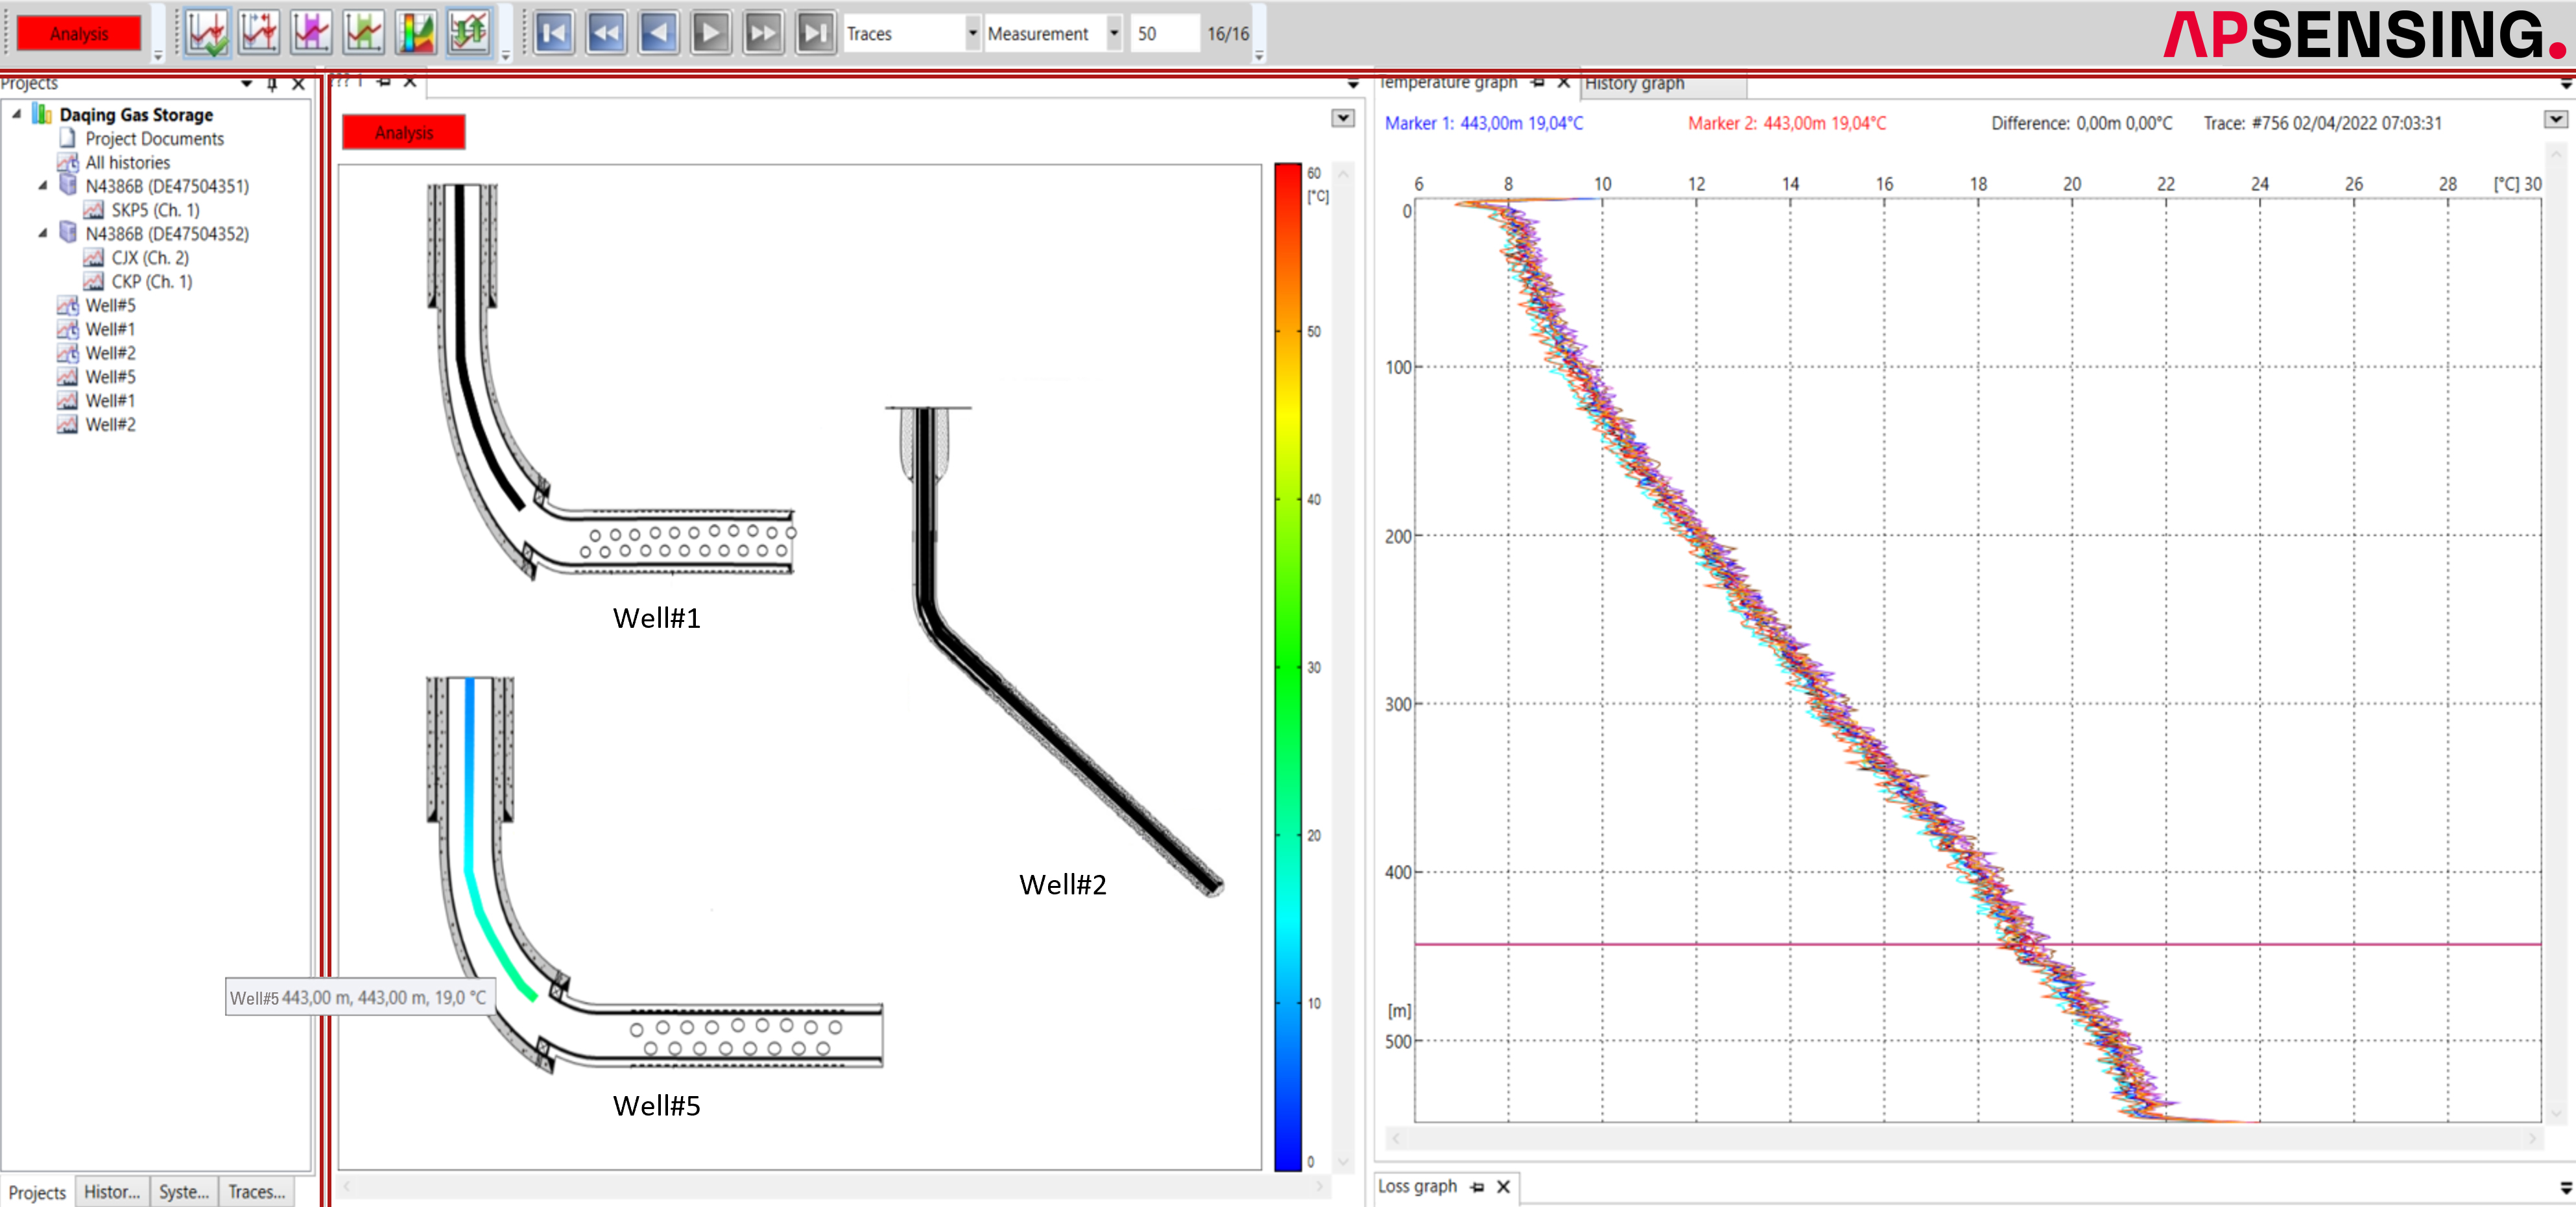Select All histories item

tap(127, 162)
